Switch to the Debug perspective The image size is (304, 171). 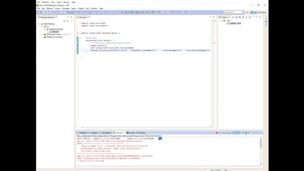(263, 12)
